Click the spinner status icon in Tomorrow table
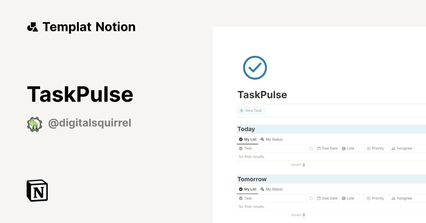Viewport: 426px width, 223px height. pos(311,198)
